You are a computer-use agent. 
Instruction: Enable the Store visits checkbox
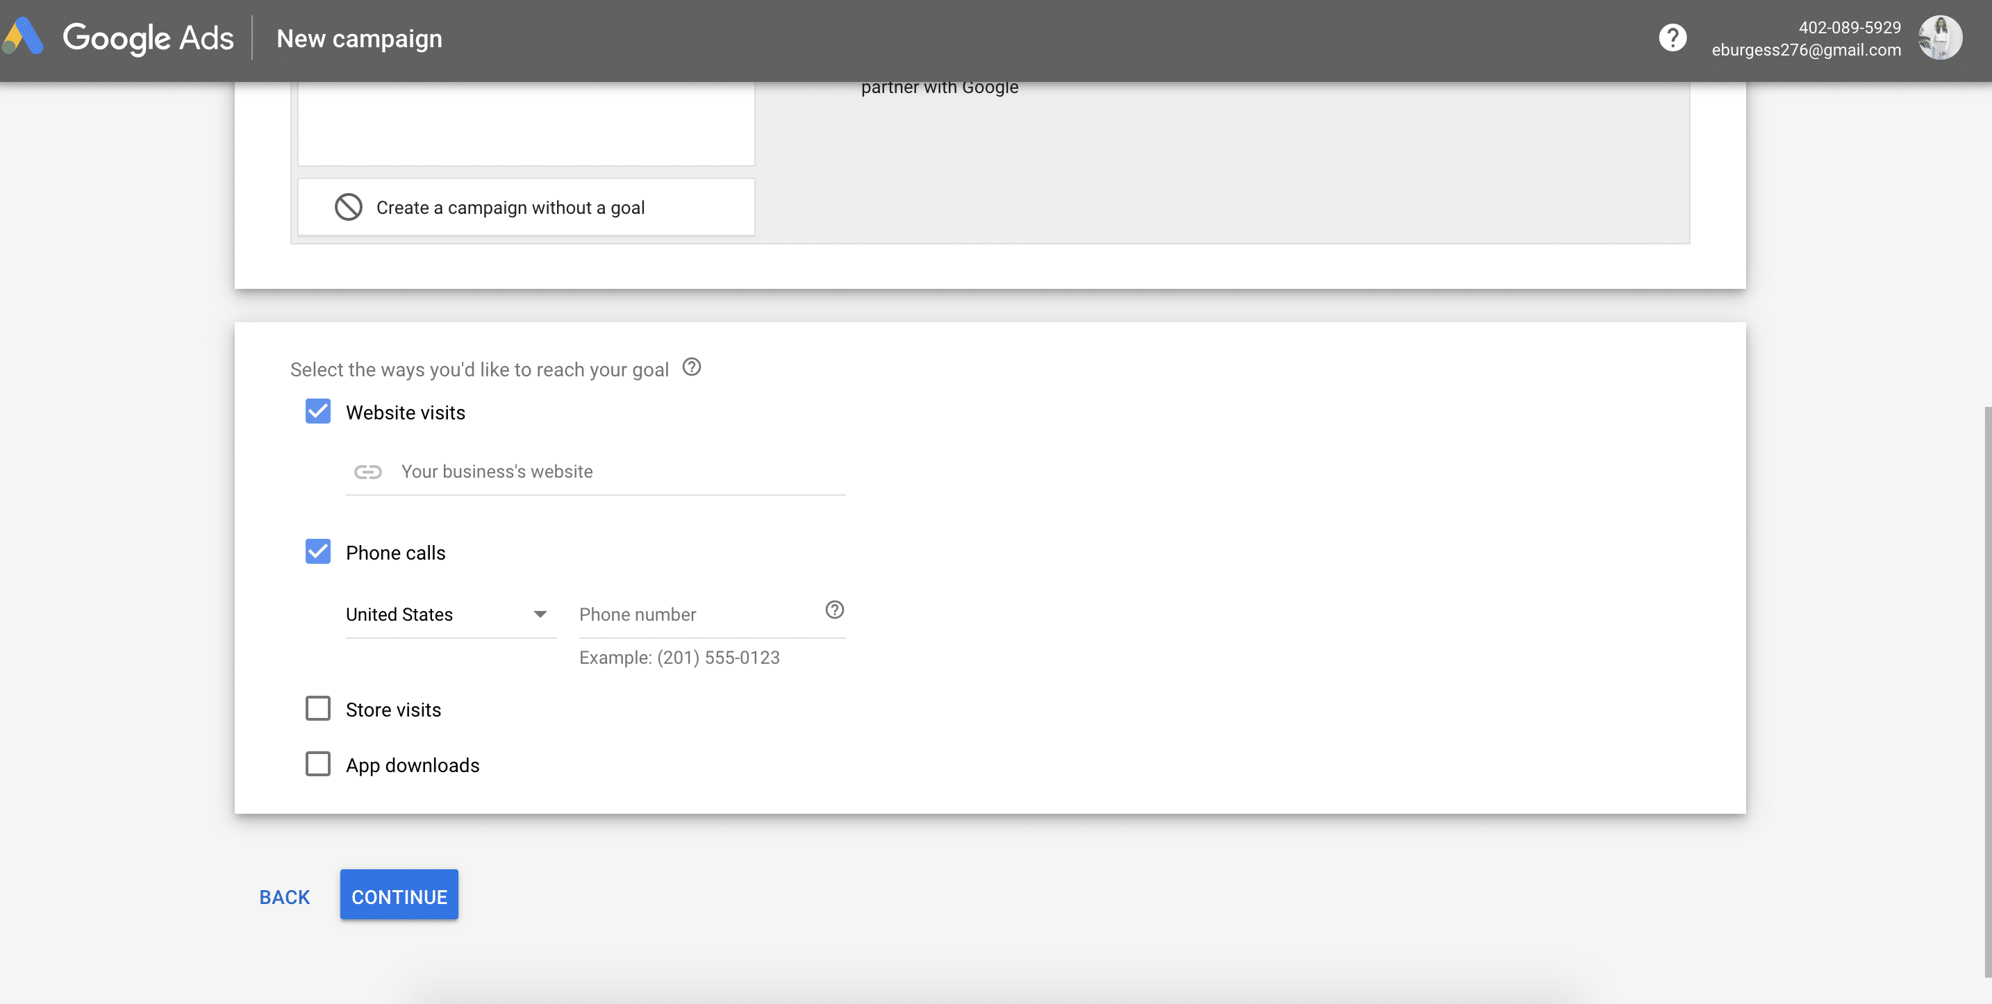318,708
